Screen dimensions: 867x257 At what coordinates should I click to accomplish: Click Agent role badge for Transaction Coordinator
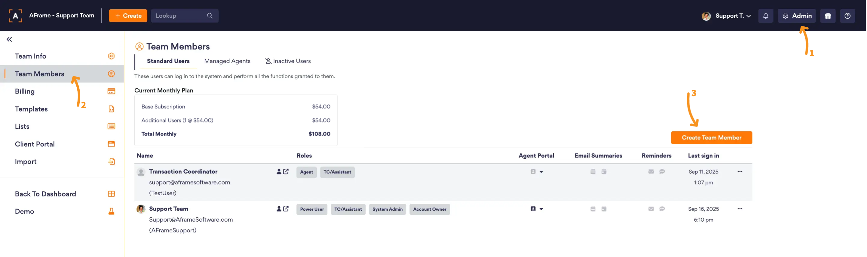click(306, 172)
